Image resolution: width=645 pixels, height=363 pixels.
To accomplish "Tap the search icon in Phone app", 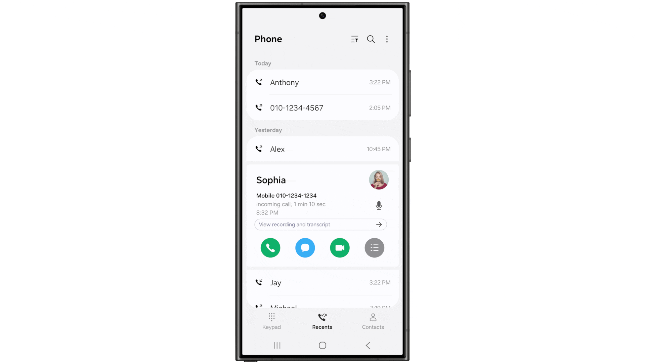I will pos(371,39).
